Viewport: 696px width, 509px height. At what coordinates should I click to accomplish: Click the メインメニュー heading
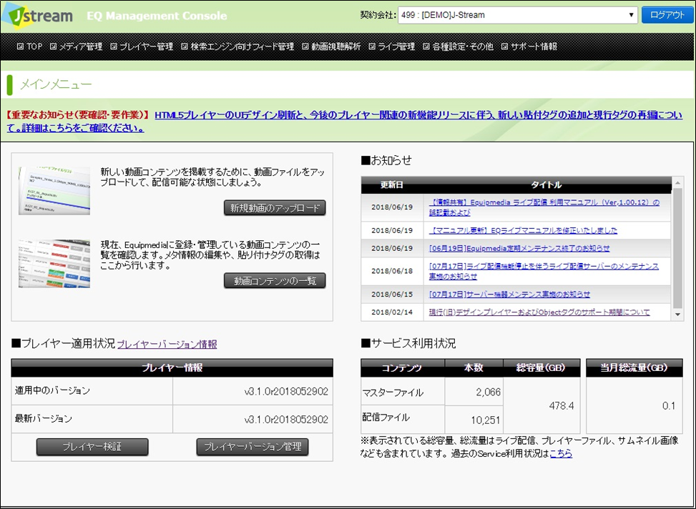tap(56, 84)
